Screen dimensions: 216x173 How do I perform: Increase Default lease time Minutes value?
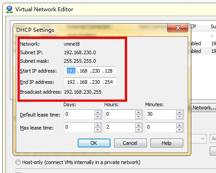click(x=180, y=112)
